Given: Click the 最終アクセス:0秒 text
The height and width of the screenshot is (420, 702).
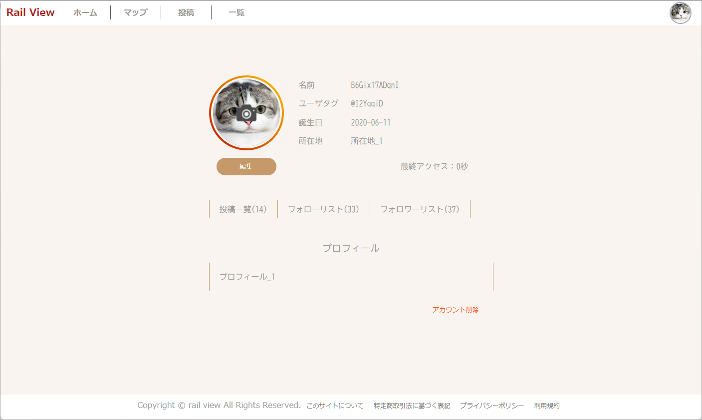Looking at the screenshot, I should tap(434, 166).
